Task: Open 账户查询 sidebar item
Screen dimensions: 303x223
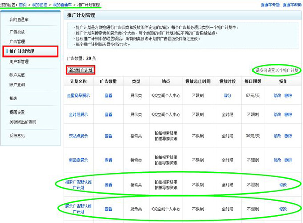Action: (x=17, y=85)
